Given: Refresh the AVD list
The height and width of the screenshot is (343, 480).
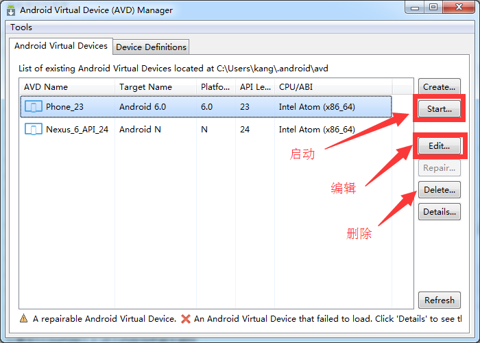Looking at the screenshot, I should (440, 300).
